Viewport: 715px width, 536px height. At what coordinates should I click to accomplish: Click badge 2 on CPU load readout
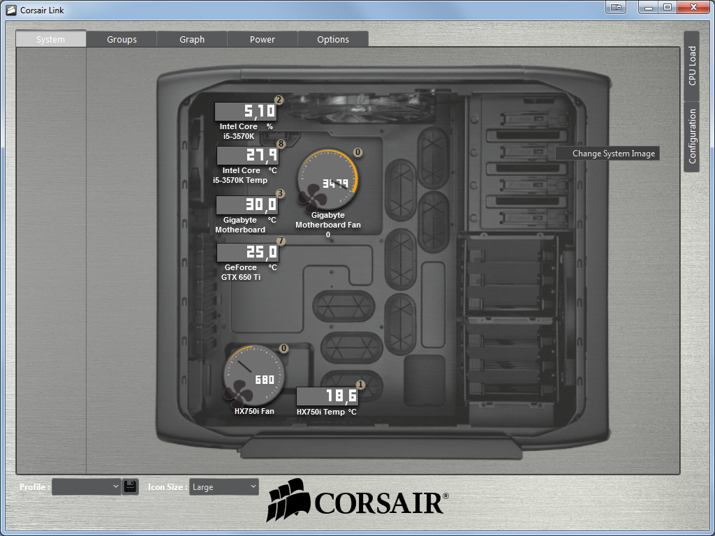point(279,100)
